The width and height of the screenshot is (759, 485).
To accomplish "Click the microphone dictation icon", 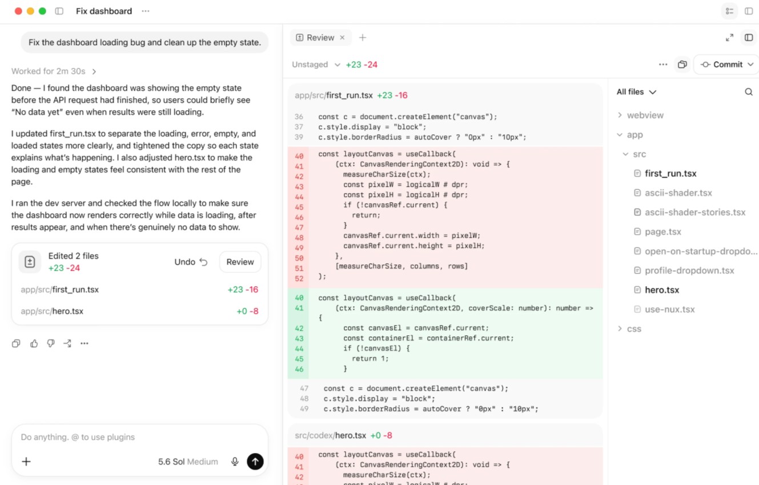I will click(235, 462).
